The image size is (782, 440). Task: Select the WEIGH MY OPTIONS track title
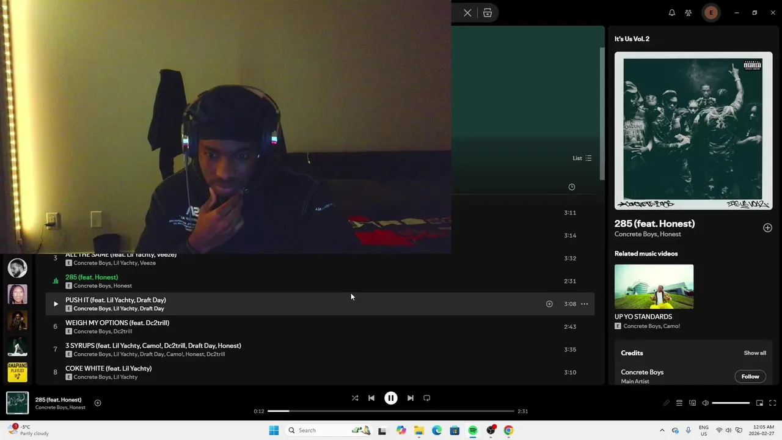(x=117, y=323)
